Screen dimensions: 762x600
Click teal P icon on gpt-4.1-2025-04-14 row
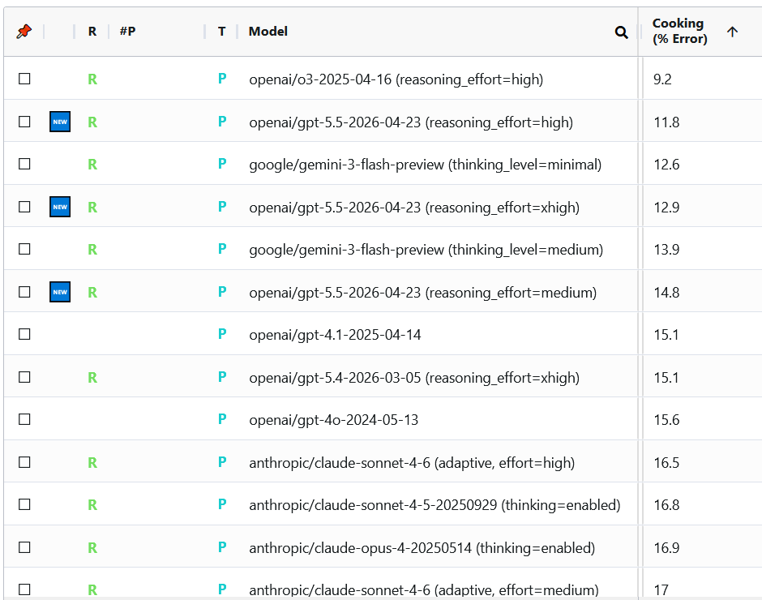click(222, 334)
